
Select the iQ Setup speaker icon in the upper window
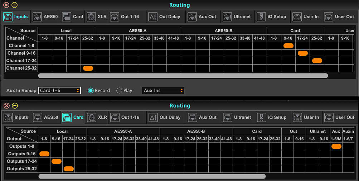tap(261, 17)
